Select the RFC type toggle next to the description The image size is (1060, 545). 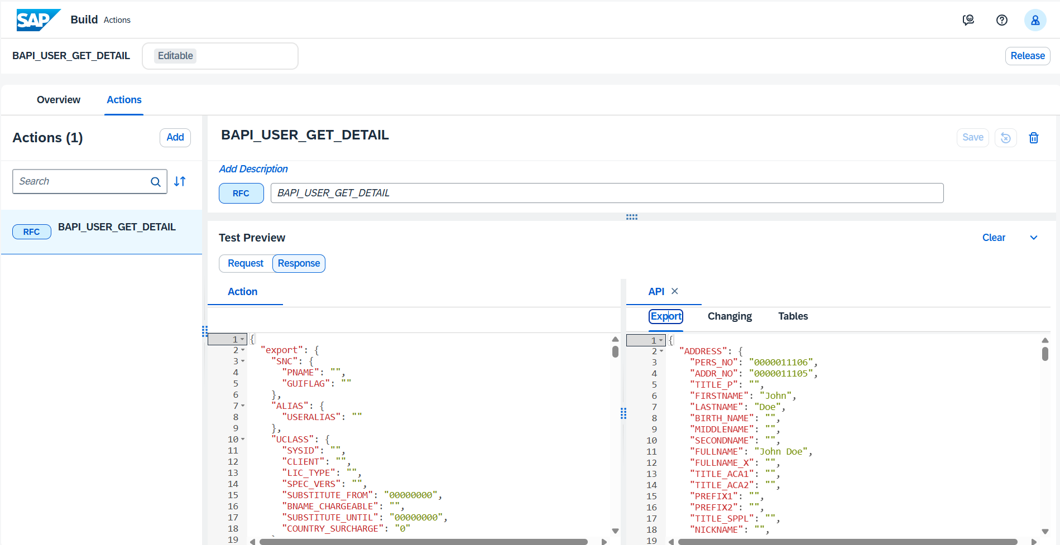click(241, 192)
